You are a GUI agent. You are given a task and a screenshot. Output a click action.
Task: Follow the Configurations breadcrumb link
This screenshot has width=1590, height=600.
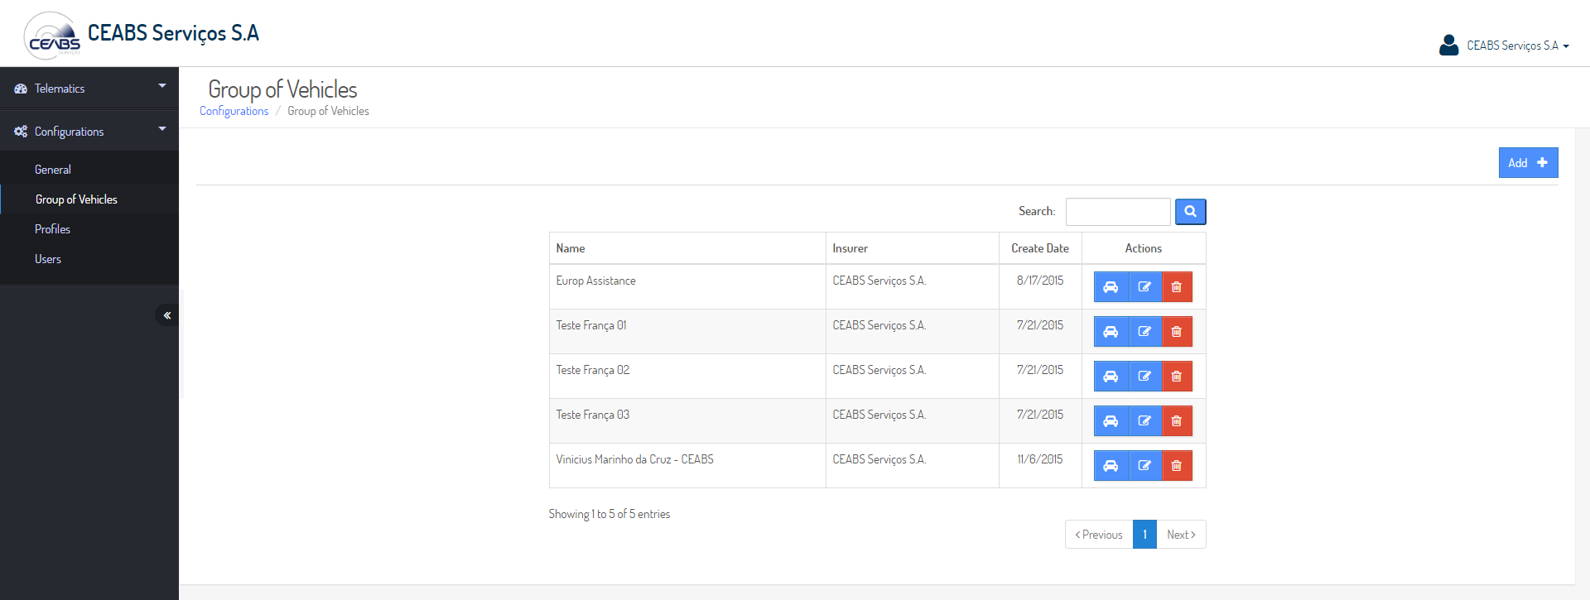(x=234, y=111)
